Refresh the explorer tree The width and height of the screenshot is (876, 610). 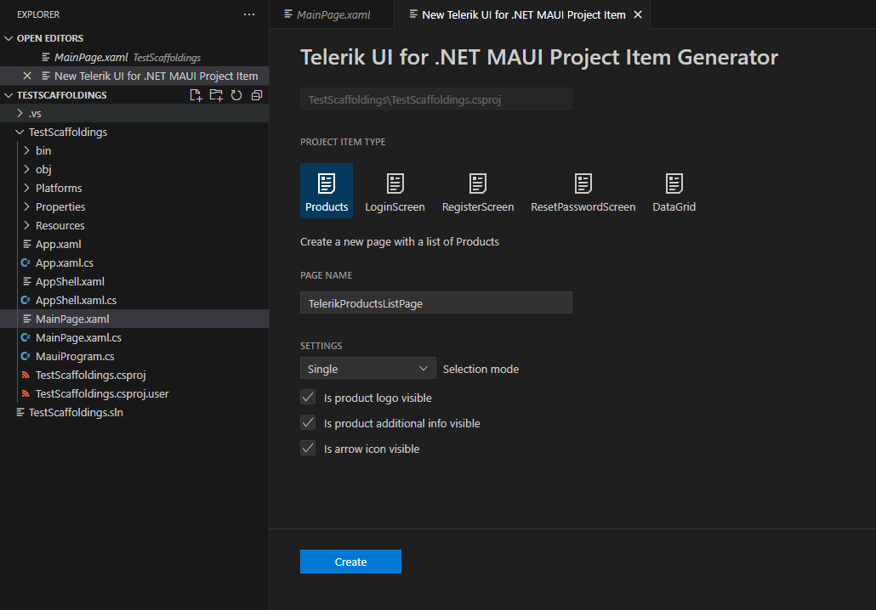pyautogui.click(x=236, y=95)
